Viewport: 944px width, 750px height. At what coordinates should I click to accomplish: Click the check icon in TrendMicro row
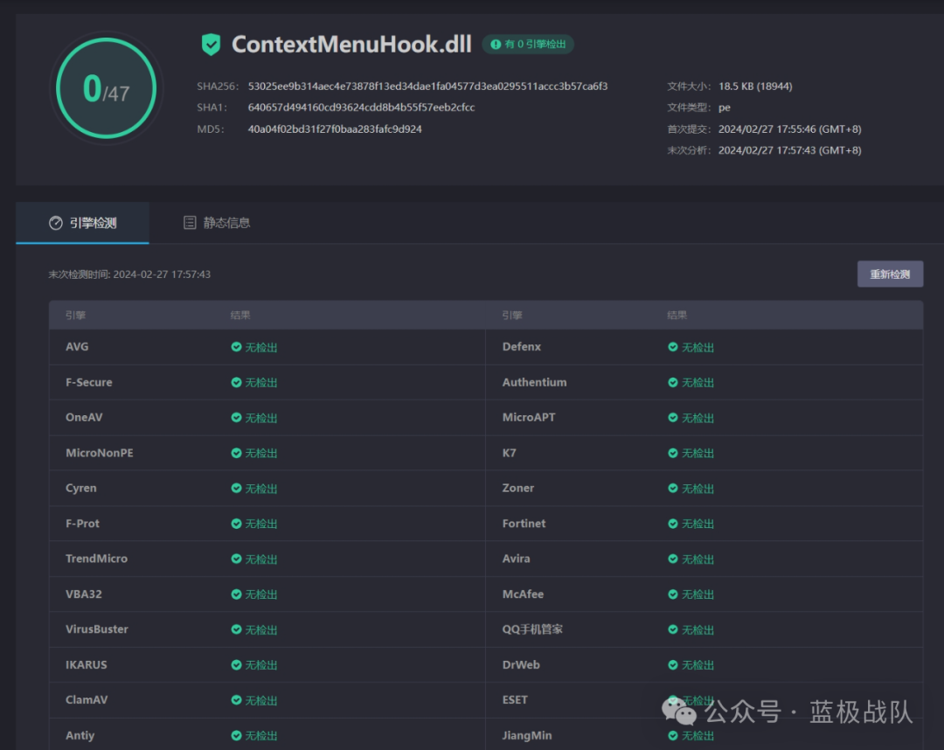tap(236, 559)
